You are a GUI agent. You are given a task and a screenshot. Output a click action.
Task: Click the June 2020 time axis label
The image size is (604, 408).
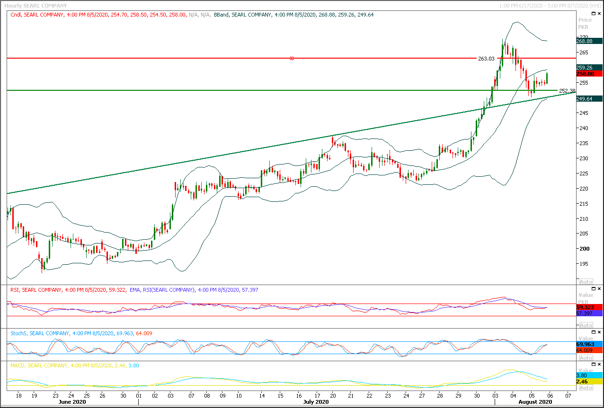[x=73, y=402]
